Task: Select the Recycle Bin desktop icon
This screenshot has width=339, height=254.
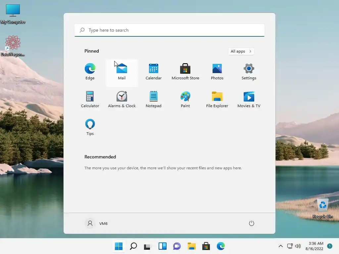Action: pyautogui.click(x=323, y=208)
